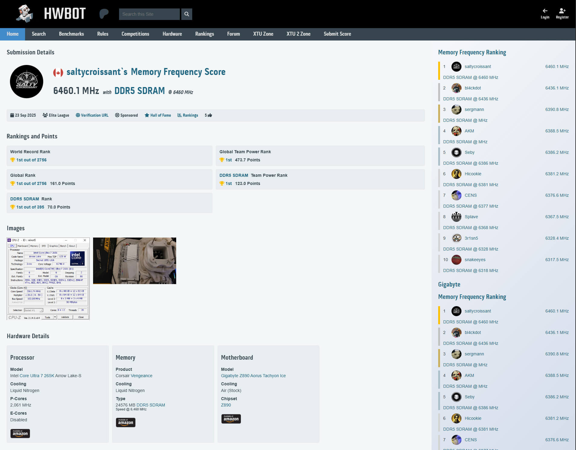Open the CPU-Z screenshot thumbnail
576x450 pixels.
click(48, 279)
